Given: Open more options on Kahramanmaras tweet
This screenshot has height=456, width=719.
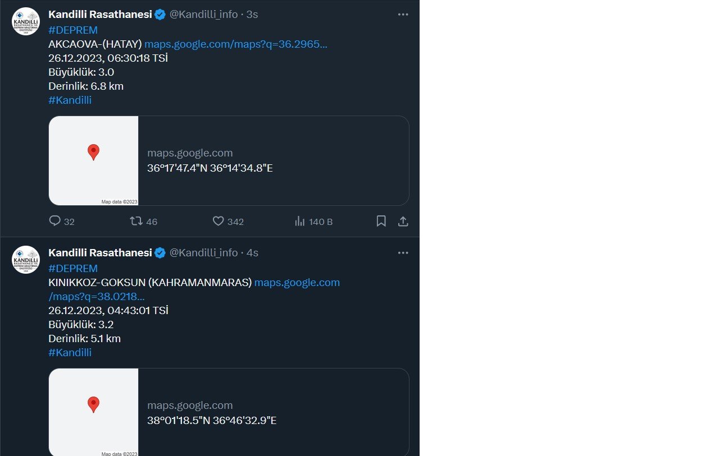Looking at the screenshot, I should [x=403, y=253].
